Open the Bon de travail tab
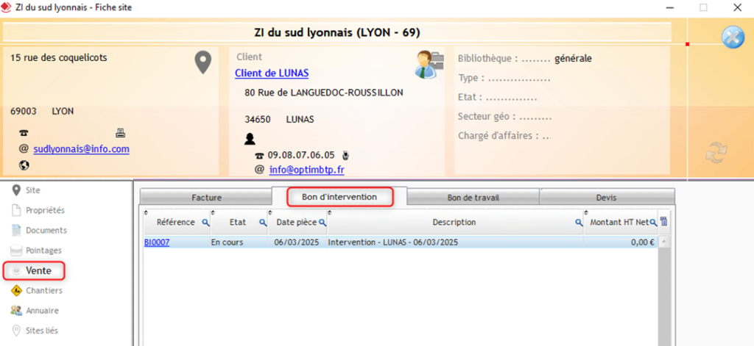Image resolution: width=754 pixels, height=346 pixels. (473, 198)
